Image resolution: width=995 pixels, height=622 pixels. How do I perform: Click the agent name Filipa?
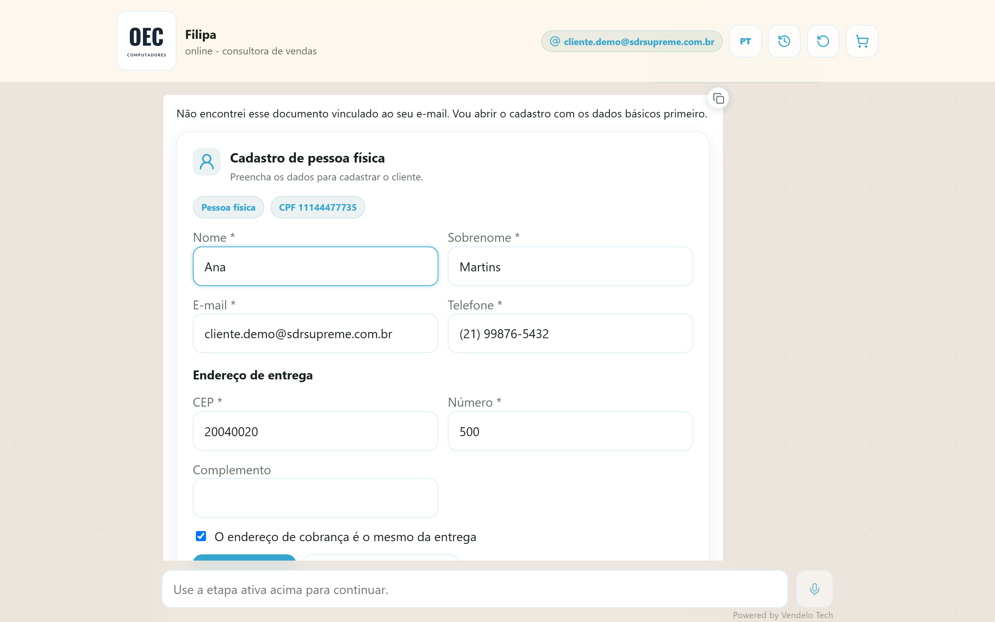201,35
